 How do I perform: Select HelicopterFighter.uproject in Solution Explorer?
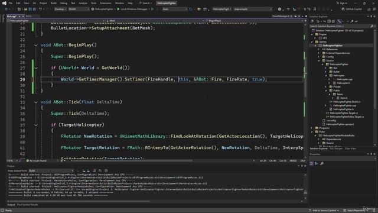click(x=340, y=124)
